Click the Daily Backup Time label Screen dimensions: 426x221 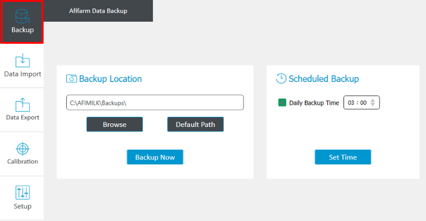[x=314, y=103]
